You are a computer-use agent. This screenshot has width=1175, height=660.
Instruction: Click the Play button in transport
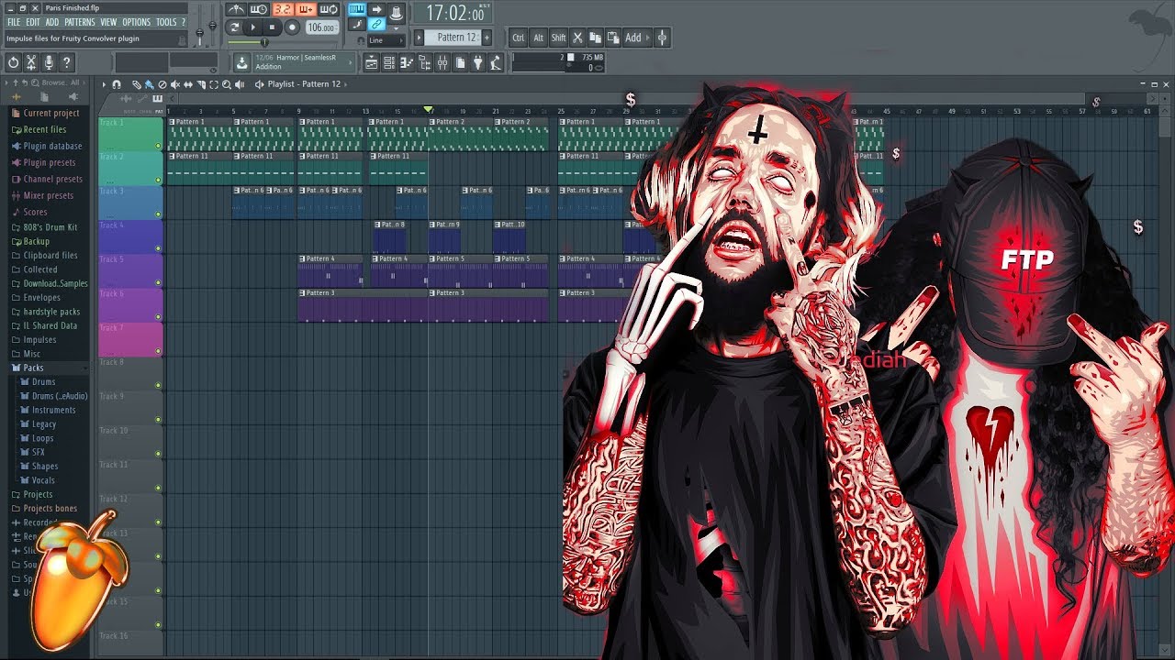point(253,27)
